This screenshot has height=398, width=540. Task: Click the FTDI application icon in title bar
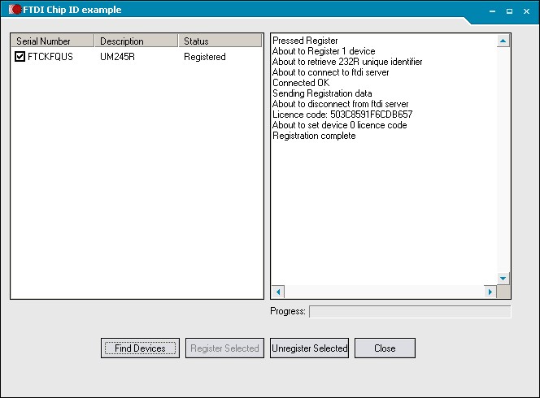(15, 10)
